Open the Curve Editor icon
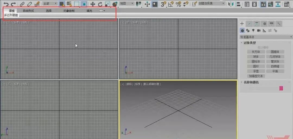Viewport: 293px width, 139px height. [270, 4]
